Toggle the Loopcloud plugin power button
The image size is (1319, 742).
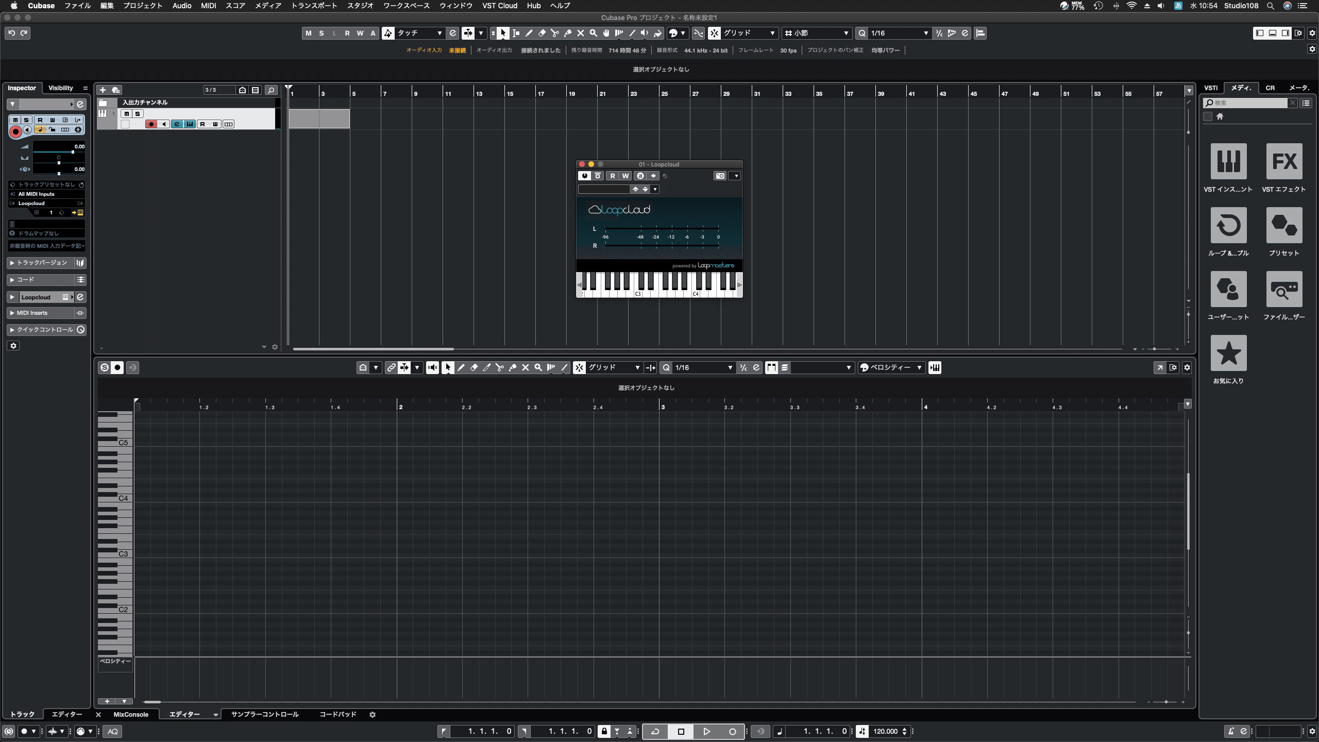[x=584, y=176]
